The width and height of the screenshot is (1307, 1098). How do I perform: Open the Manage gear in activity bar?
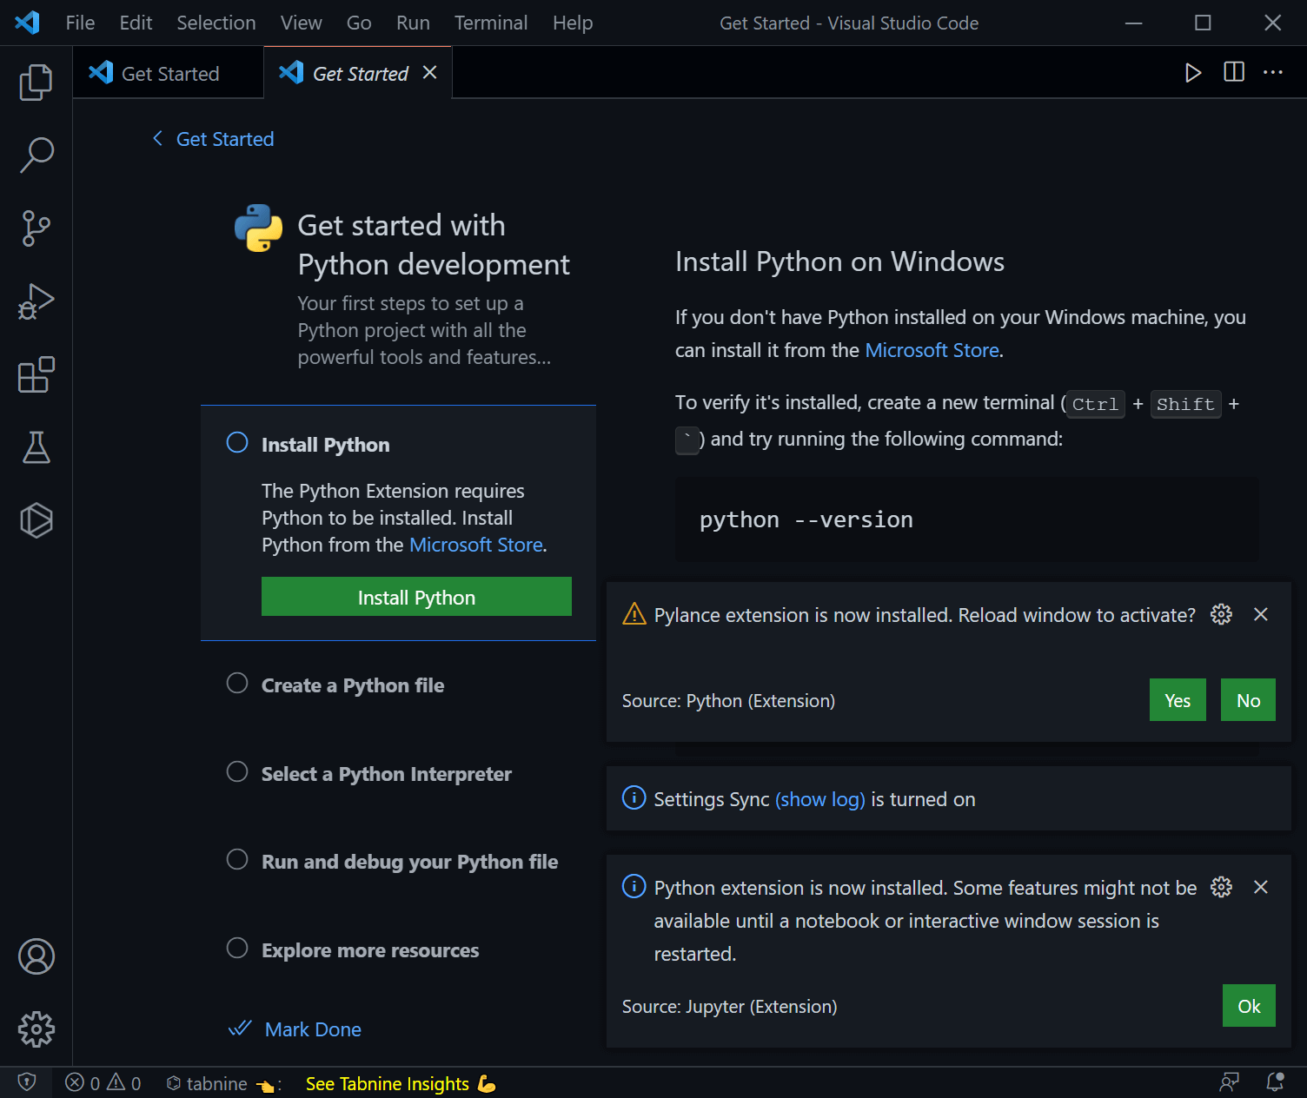coord(36,1029)
